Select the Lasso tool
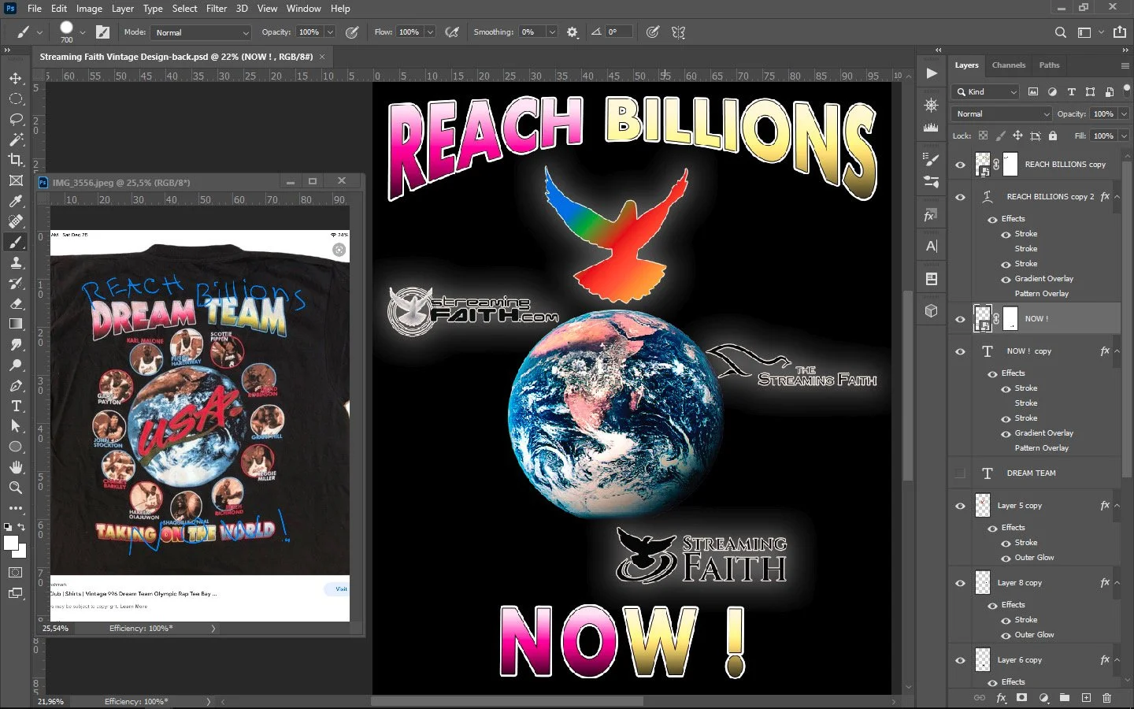 (x=16, y=120)
